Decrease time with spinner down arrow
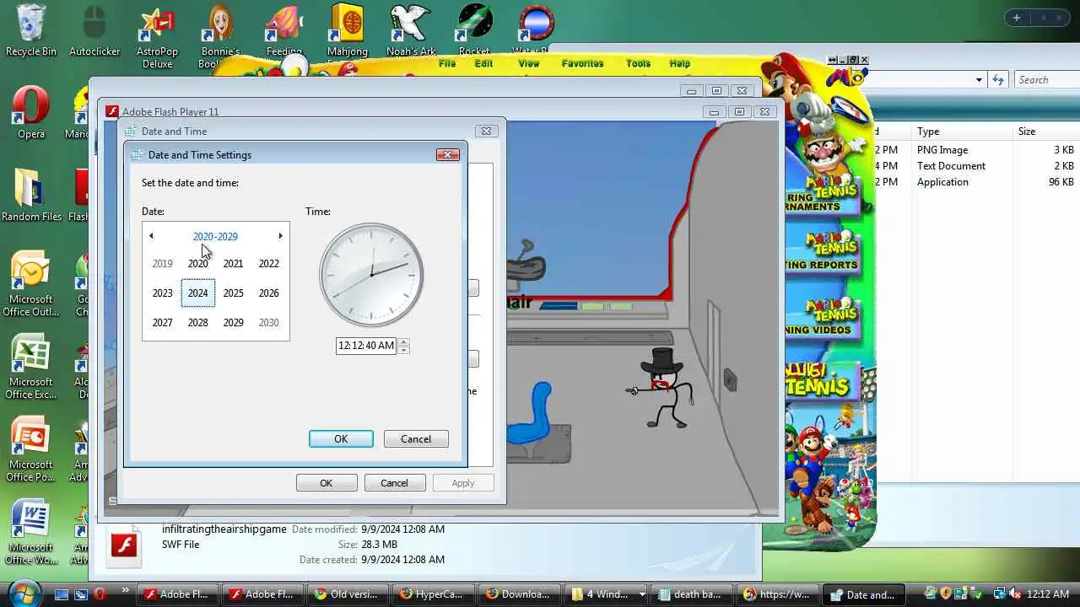Screen dimensions: 1080x607 (x=403, y=349)
